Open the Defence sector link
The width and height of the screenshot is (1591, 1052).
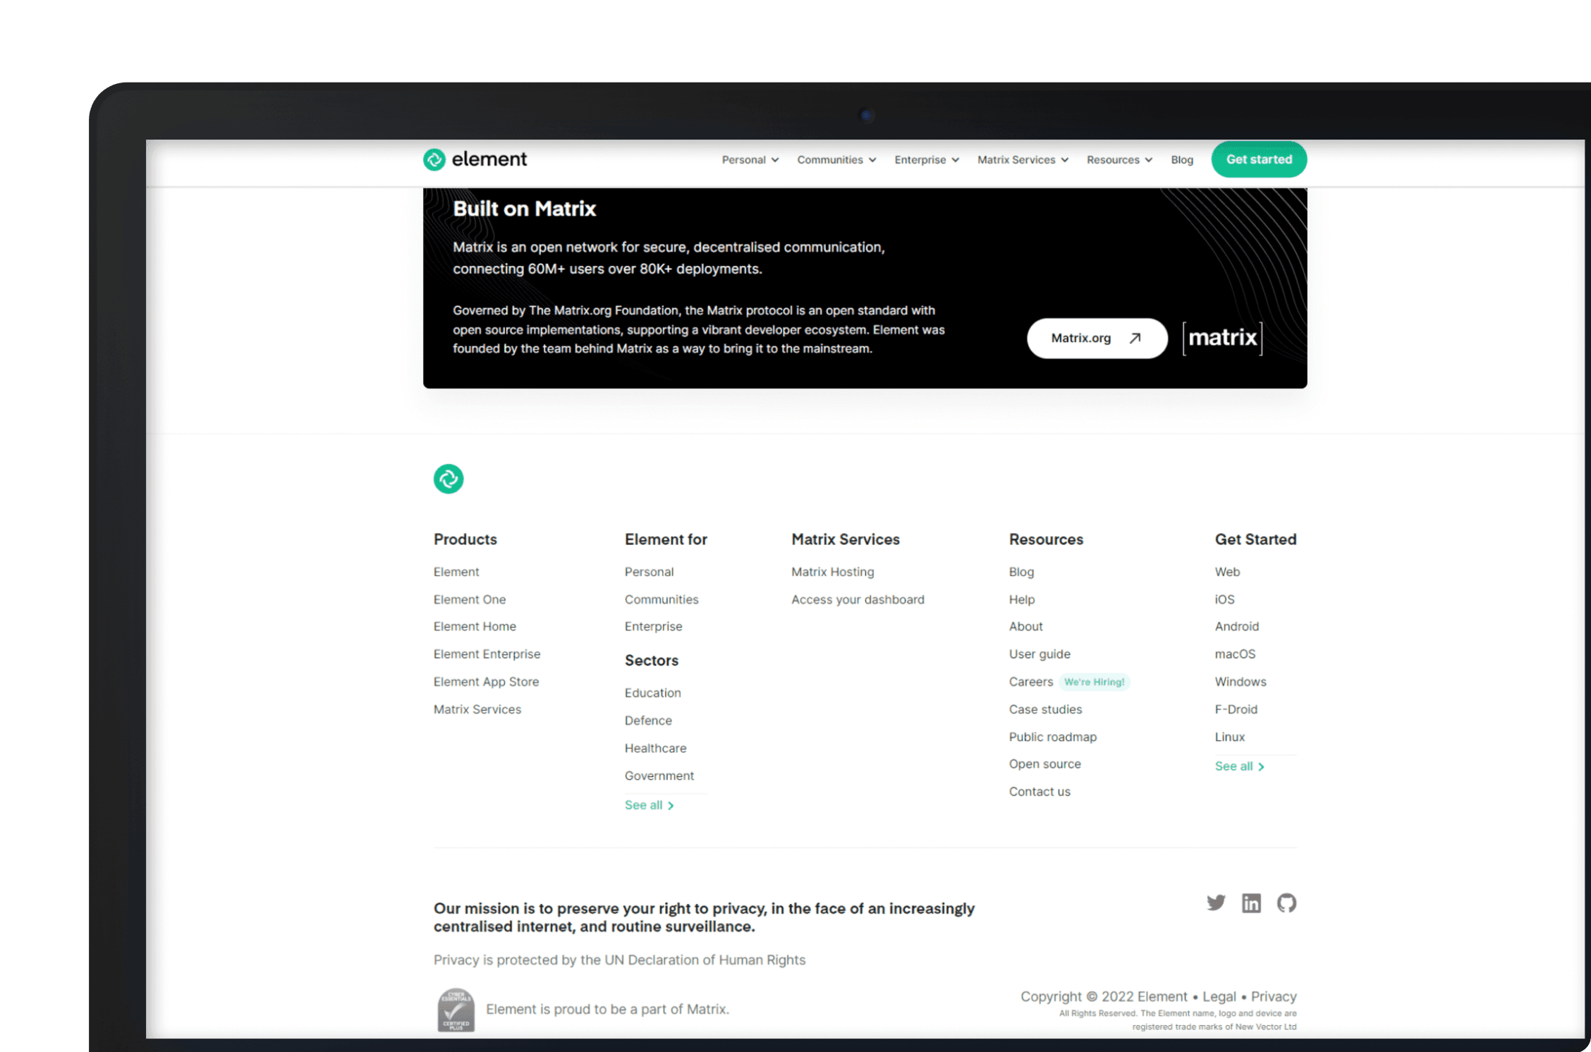pyautogui.click(x=648, y=721)
